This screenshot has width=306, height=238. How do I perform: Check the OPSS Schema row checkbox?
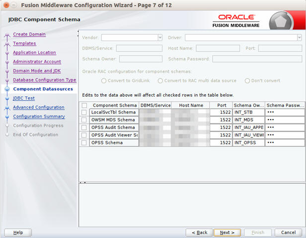tap(84, 143)
